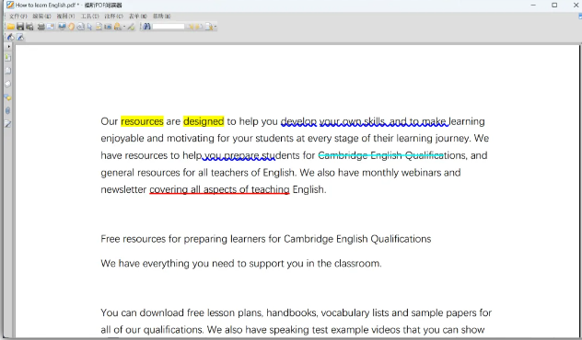Click the document page icon after the cursor
This screenshot has height=340, width=582.
point(99,27)
